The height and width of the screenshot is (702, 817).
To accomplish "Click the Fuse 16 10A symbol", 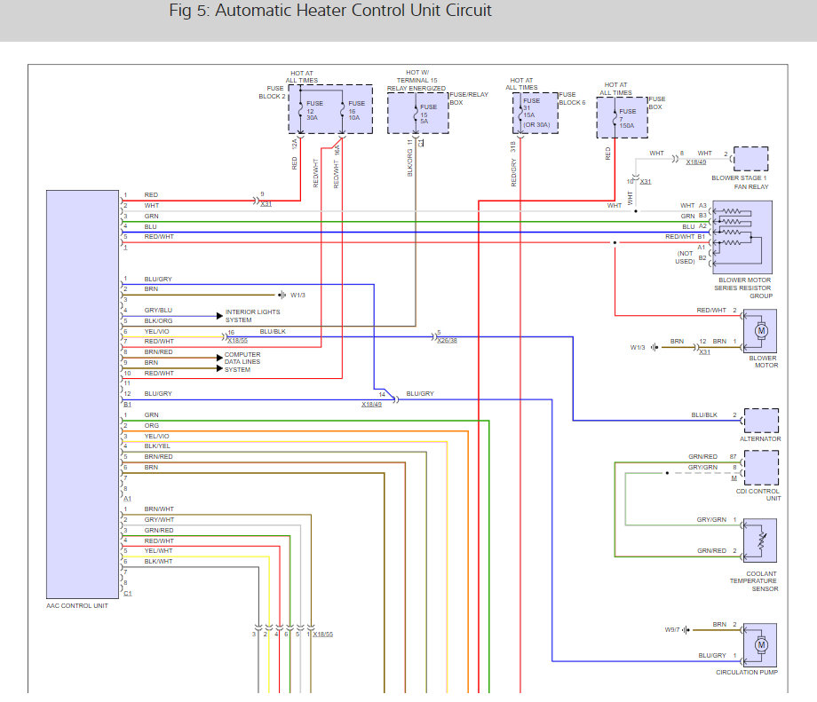I will (x=342, y=110).
